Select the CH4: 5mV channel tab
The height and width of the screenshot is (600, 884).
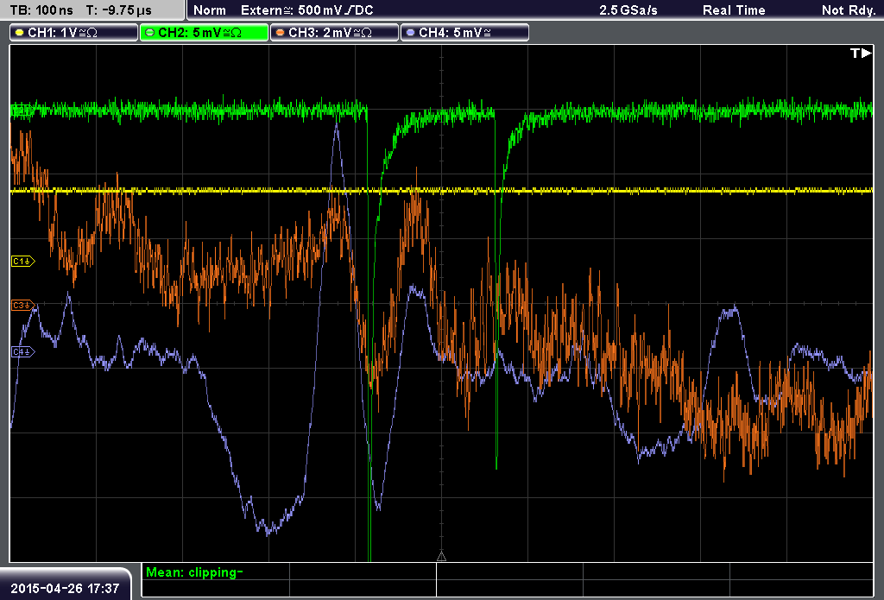click(464, 33)
